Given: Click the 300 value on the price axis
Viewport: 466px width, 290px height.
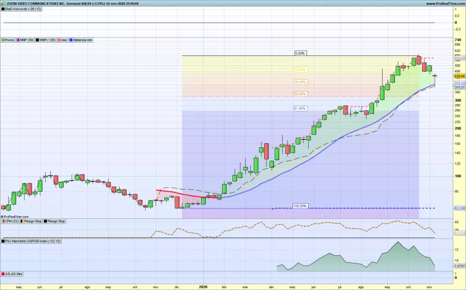Looking at the screenshot, I should pyautogui.click(x=458, y=101).
